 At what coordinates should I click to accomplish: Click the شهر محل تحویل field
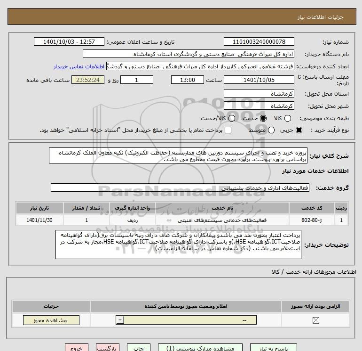pos(259,106)
